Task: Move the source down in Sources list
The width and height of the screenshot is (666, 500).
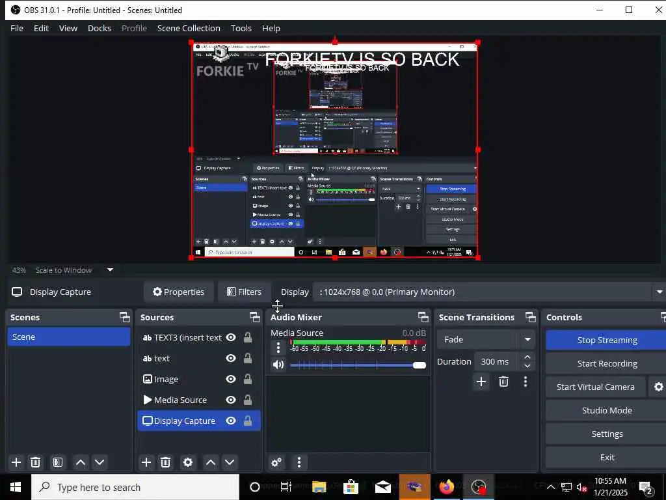Action: pos(230,462)
